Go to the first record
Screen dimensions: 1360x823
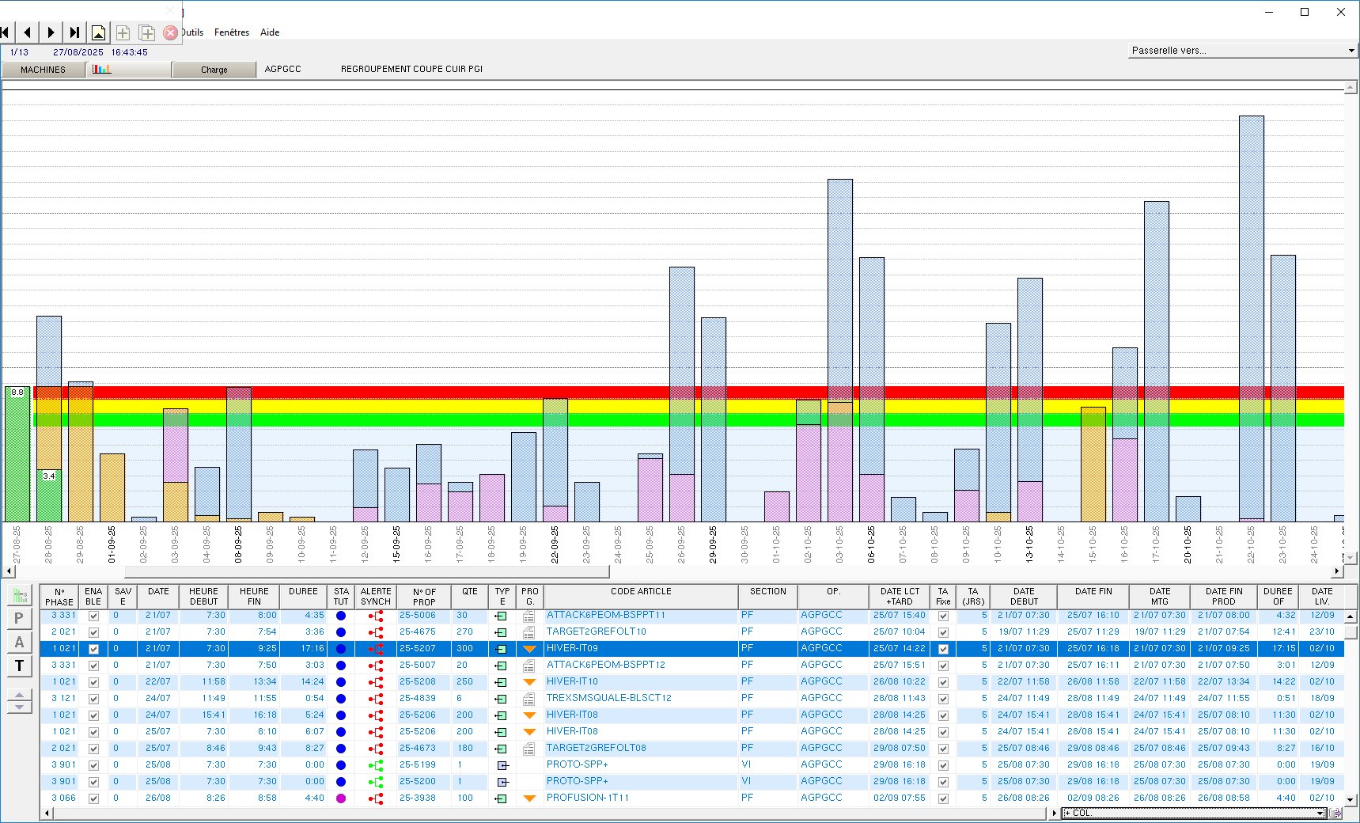[6, 32]
